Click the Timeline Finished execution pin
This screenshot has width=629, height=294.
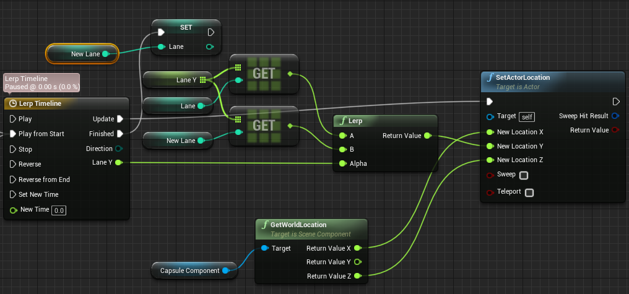click(119, 134)
